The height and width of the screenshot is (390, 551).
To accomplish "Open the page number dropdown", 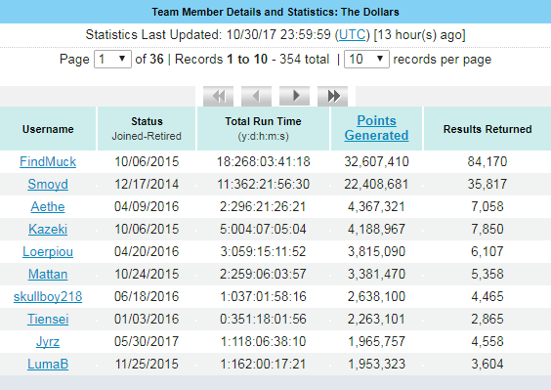I will pyautogui.click(x=112, y=59).
